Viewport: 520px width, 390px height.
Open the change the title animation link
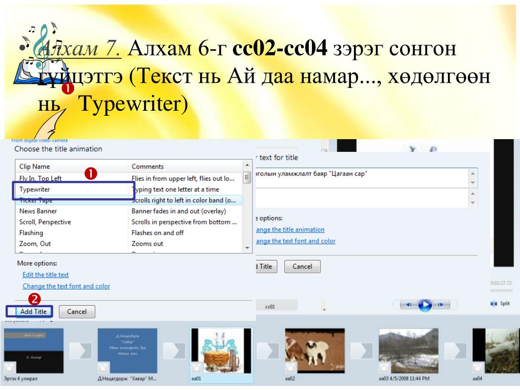coord(290,230)
